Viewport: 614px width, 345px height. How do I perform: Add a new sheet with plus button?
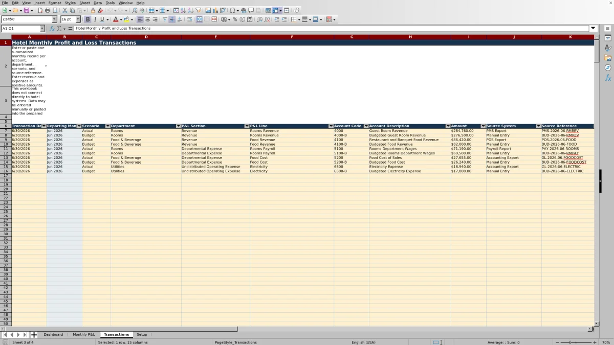34,335
